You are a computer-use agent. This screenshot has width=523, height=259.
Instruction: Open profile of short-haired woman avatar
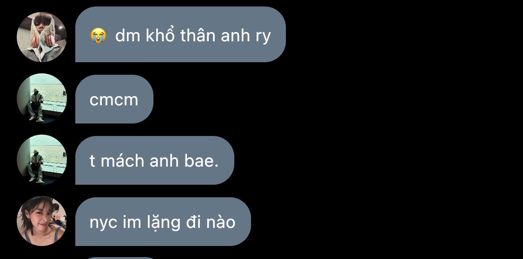click(42, 221)
